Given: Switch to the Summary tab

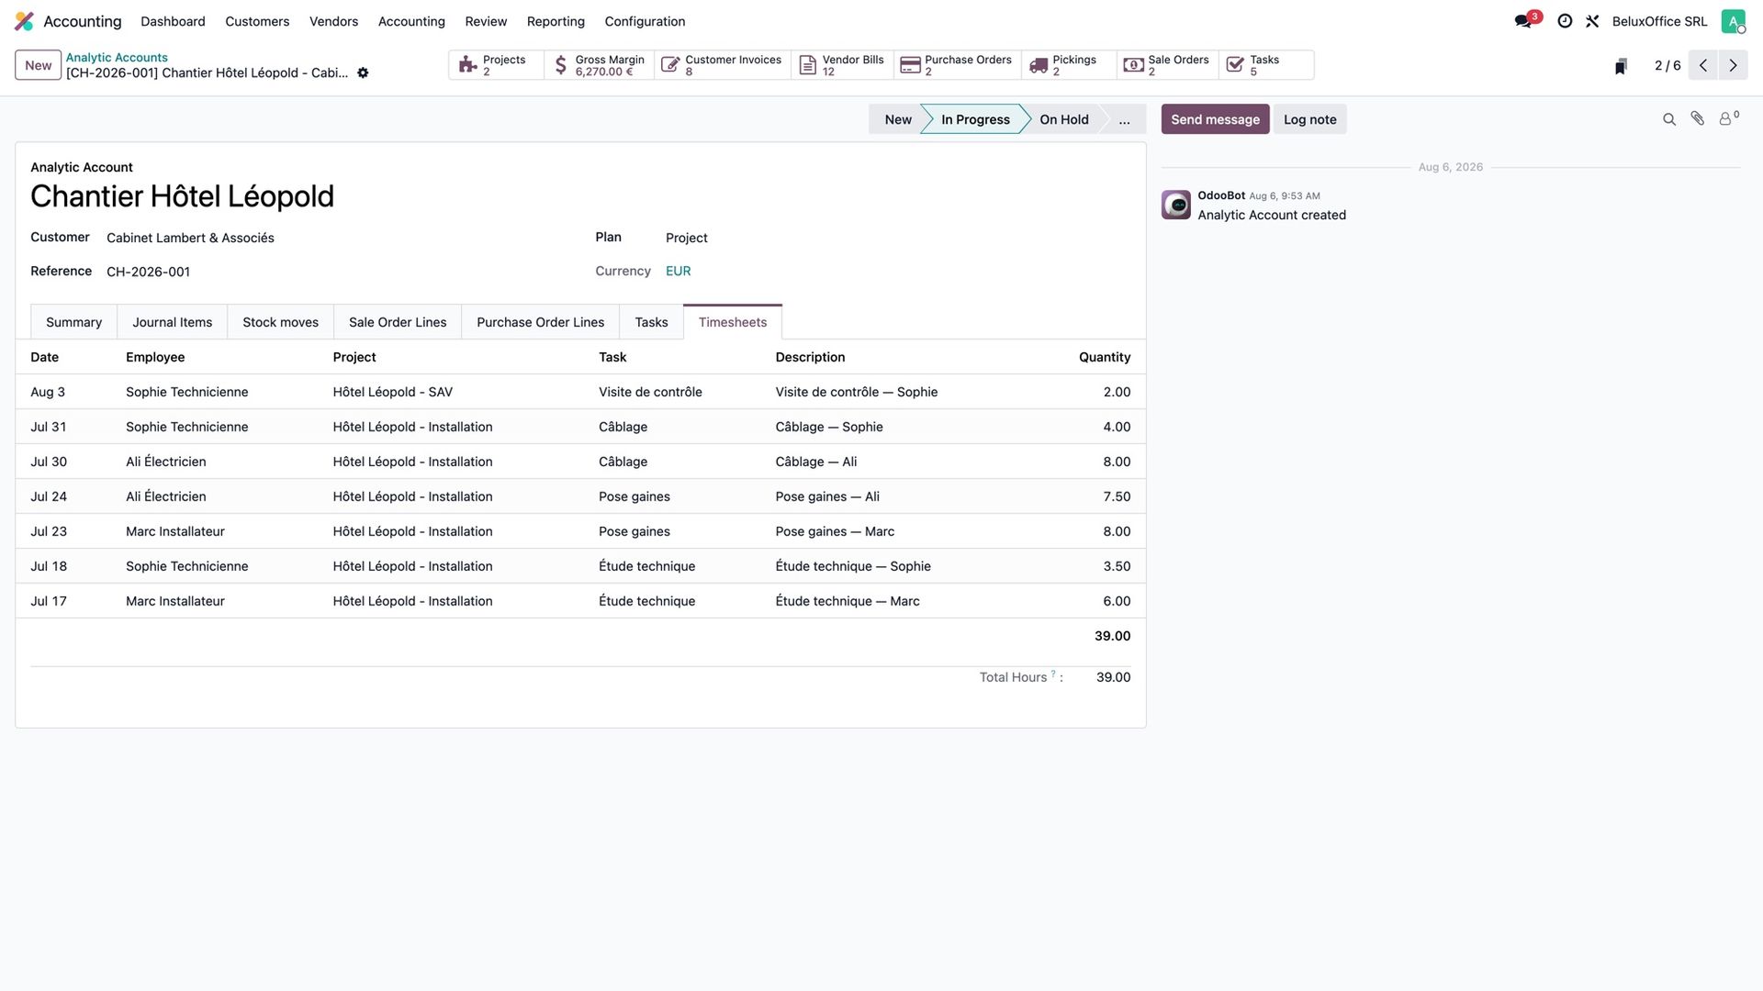Looking at the screenshot, I should pos(73,322).
